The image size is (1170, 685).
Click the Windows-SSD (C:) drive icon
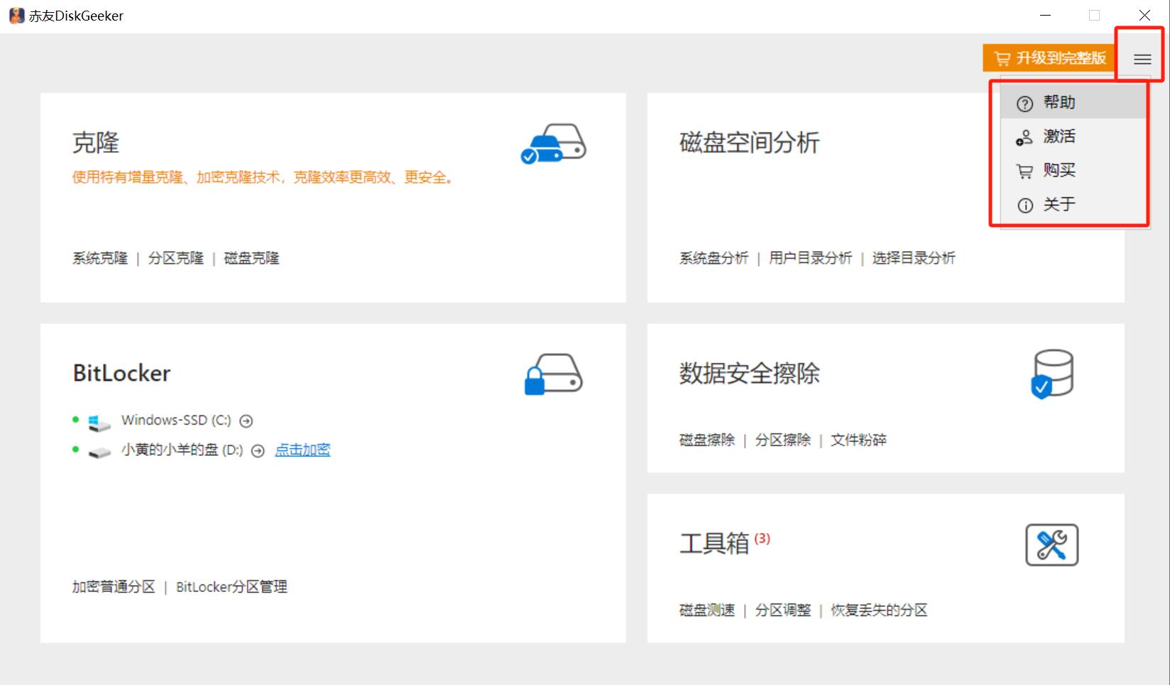coord(99,423)
